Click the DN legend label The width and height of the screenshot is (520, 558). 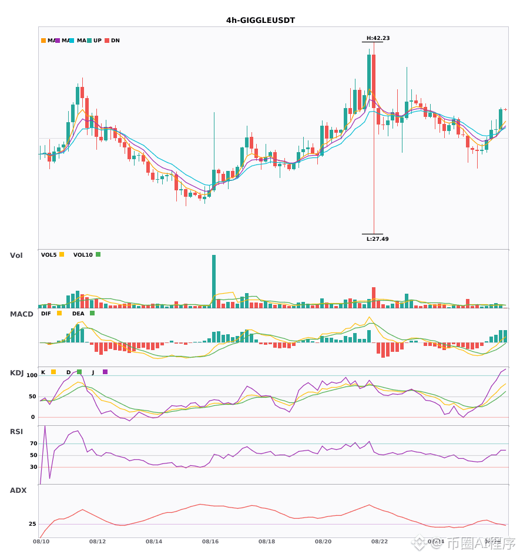[x=115, y=41]
